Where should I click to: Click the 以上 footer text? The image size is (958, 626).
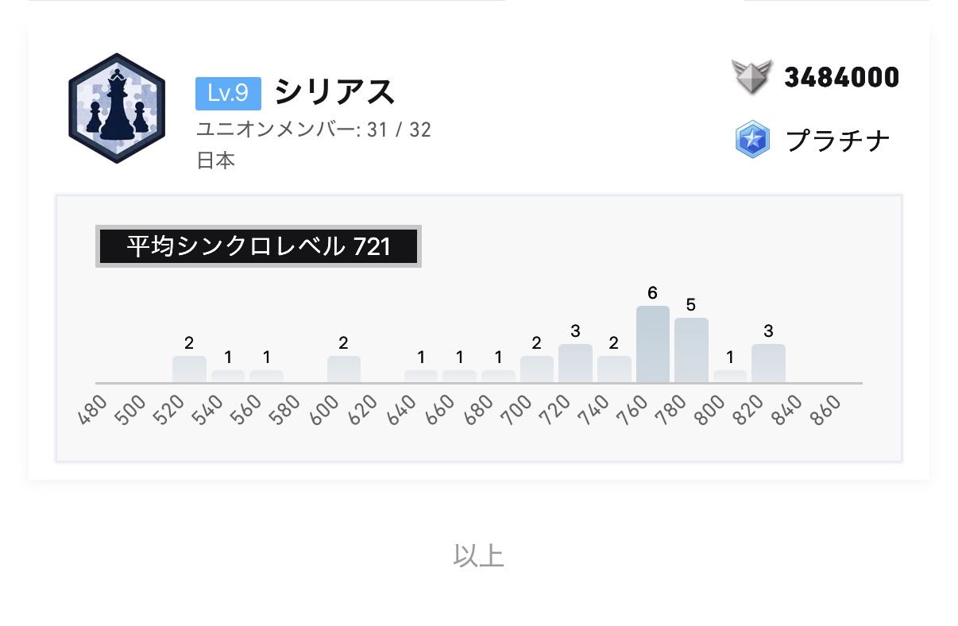pyautogui.click(x=478, y=555)
